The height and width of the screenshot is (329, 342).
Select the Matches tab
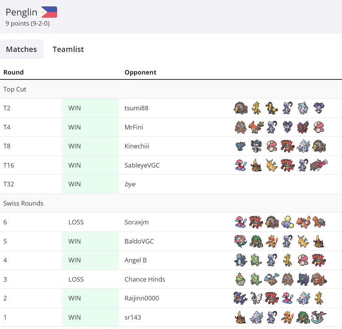click(21, 49)
